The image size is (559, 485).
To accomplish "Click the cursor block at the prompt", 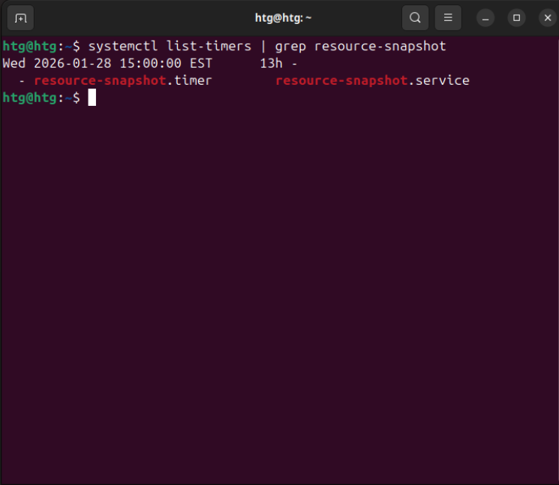I will 92,98.
